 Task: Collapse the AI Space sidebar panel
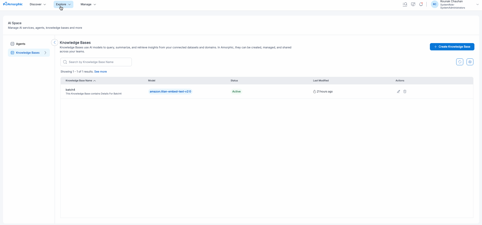pyautogui.click(x=54, y=43)
